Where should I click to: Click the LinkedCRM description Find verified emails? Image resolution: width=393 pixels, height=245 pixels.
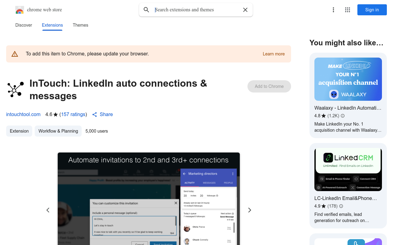coord(342,217)
